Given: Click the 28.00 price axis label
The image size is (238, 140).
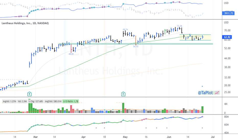Looking at the screenshot, I should 227,85.
